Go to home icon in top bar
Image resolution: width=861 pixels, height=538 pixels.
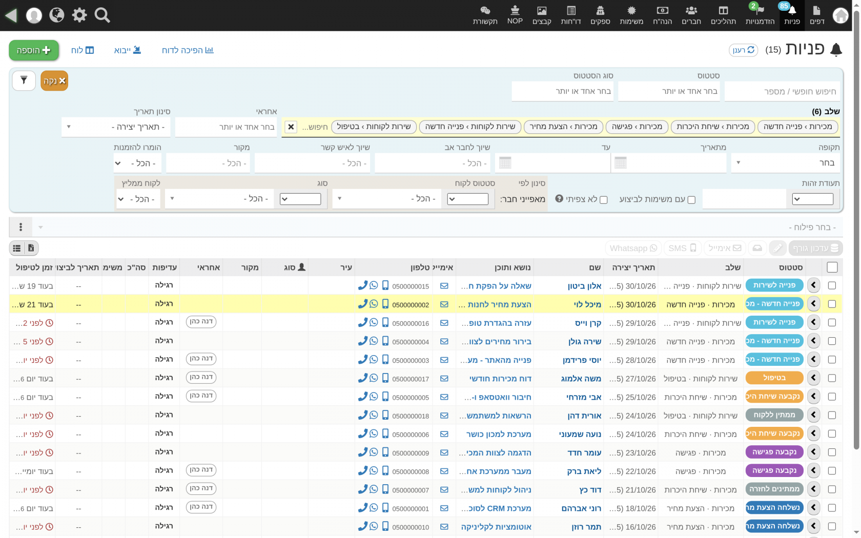840,15
